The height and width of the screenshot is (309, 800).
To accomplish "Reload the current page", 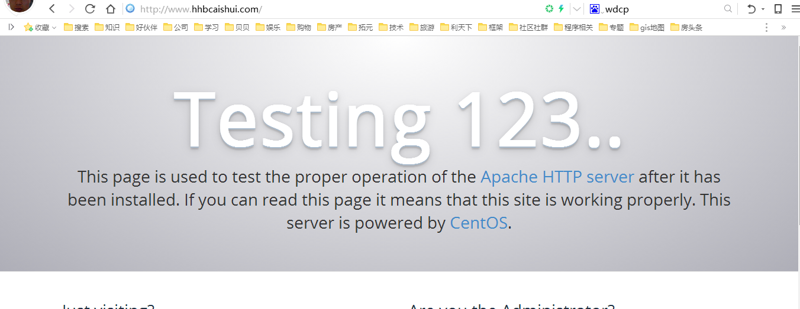I will 91,9.
